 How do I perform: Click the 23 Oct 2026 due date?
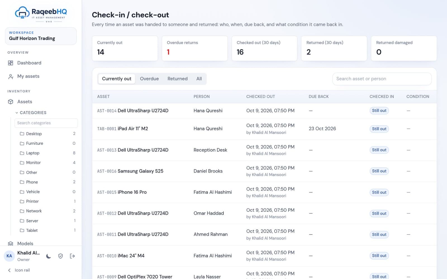[x=322, y=129]
